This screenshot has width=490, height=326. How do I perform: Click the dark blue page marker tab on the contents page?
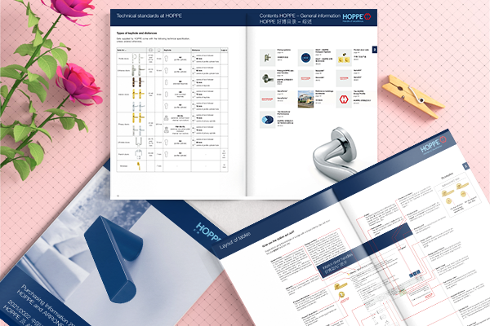(375, 49)
